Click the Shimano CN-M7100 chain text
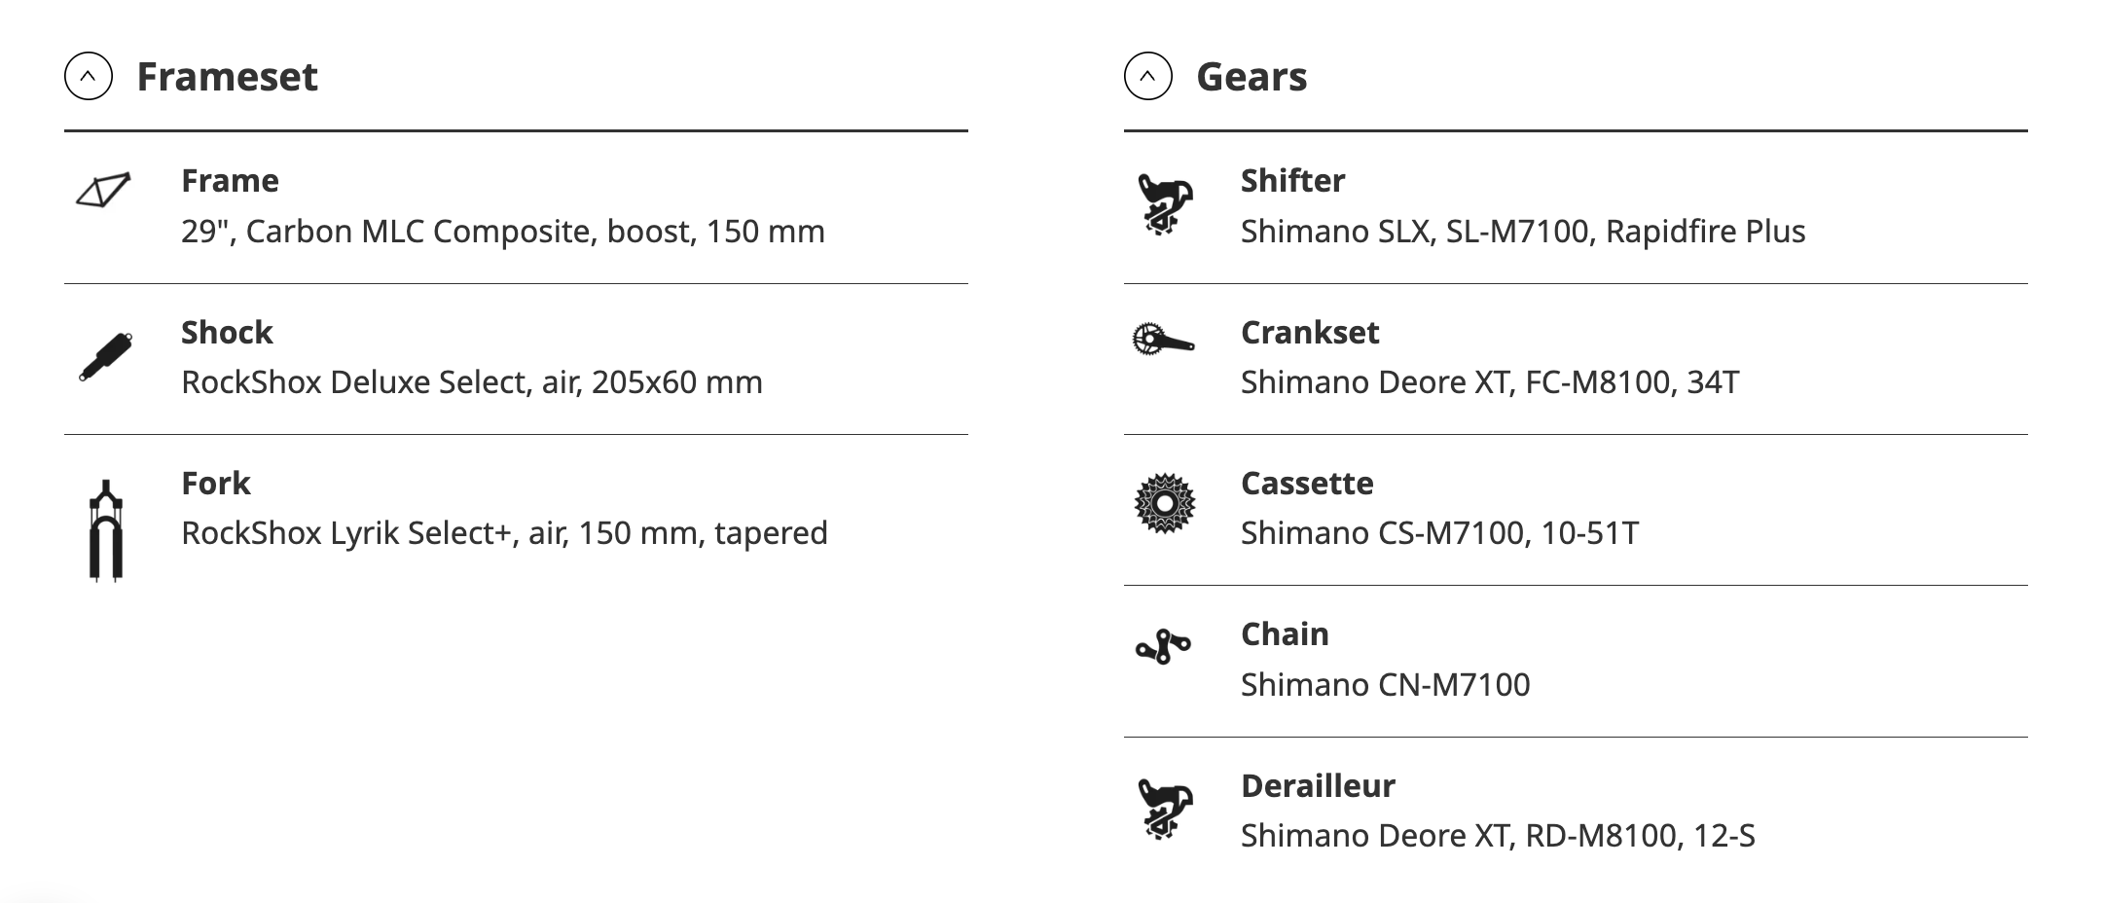This screenshot has width=2104, height=903. tap(1385, 685)
